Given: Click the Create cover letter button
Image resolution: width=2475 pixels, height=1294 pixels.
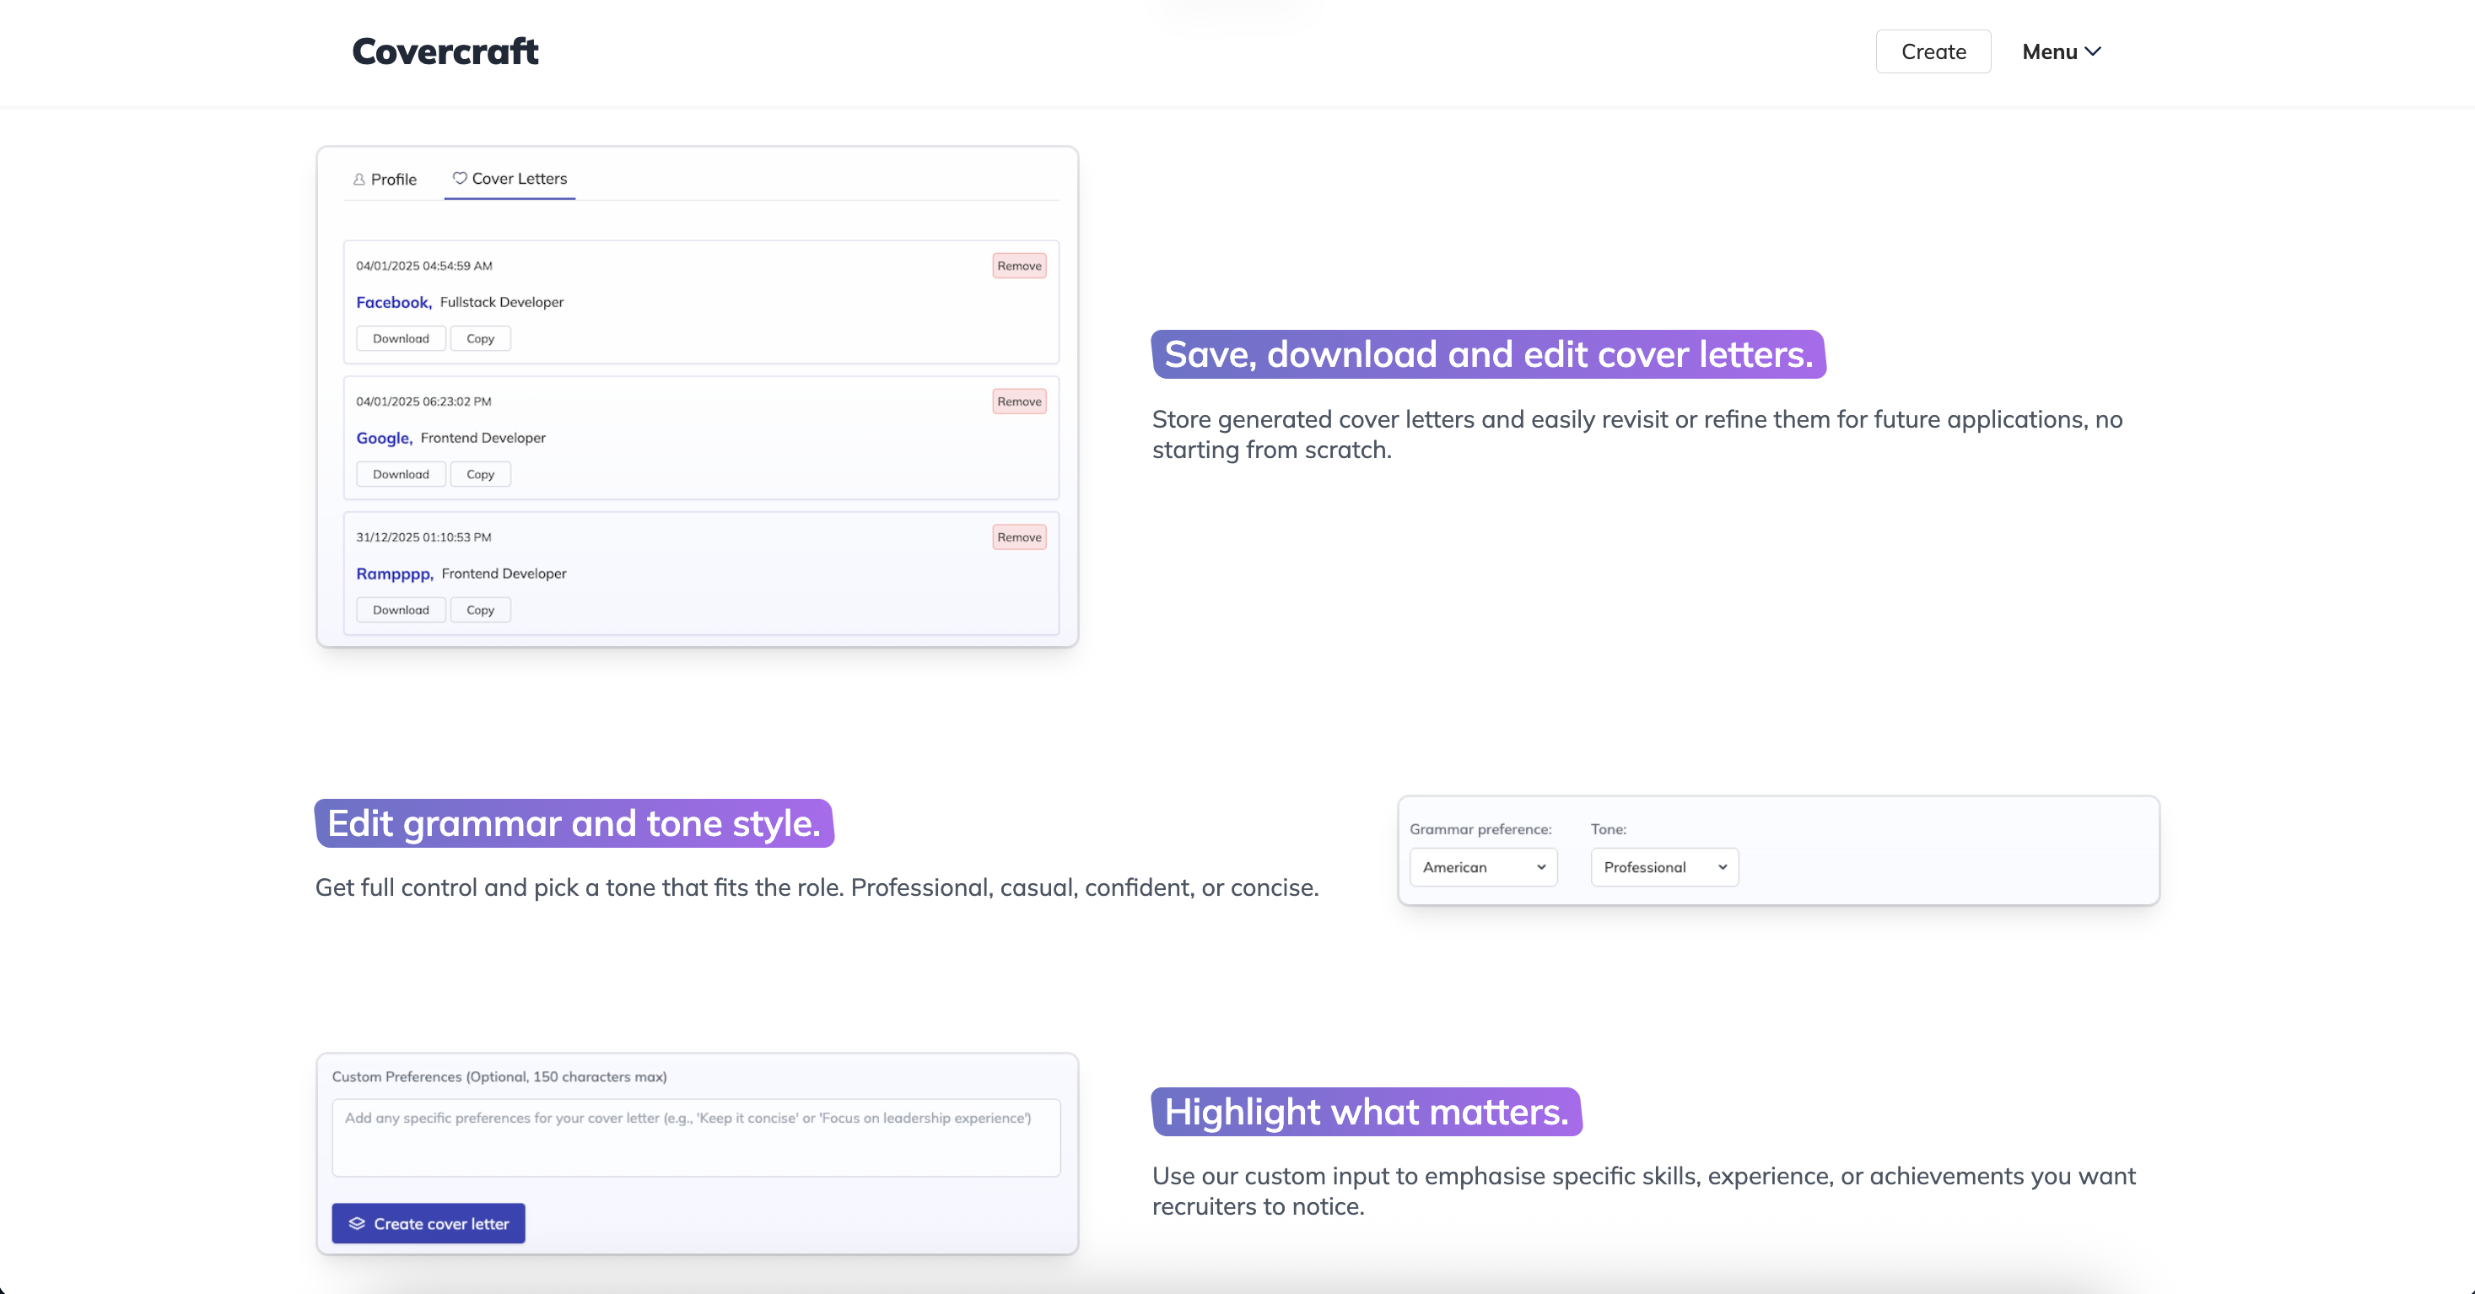Looking at the screenshot, I should (429, 1223).
